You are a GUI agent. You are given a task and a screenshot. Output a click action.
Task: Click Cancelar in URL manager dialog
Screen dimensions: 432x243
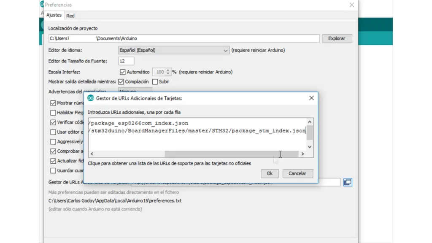point(297,173)
